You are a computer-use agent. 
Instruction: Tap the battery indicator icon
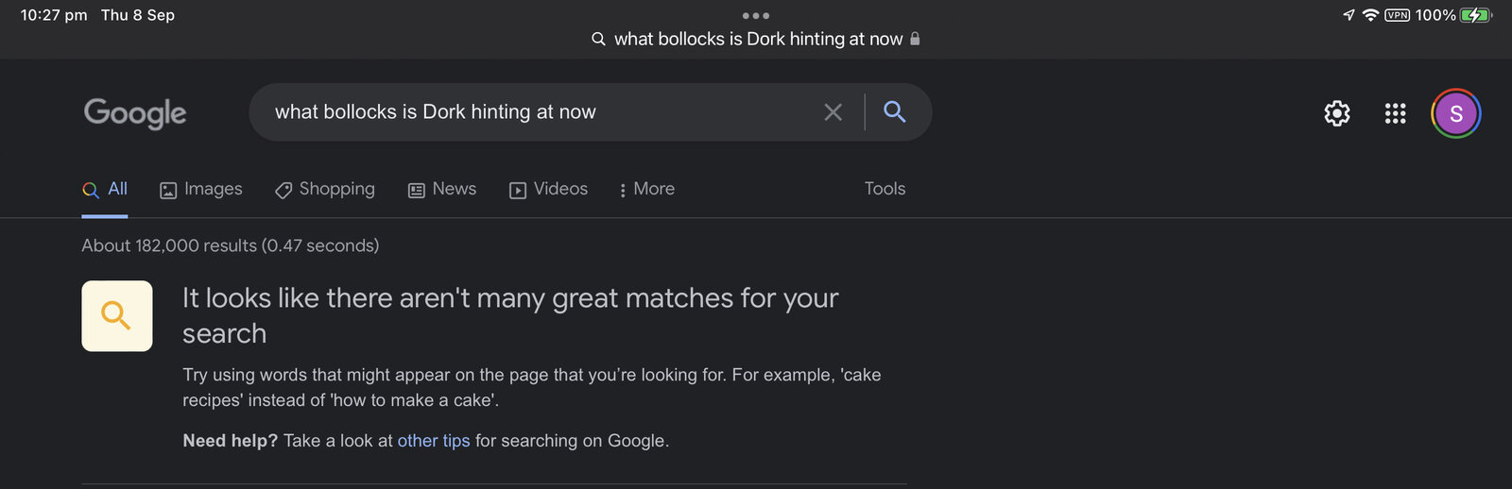click(1474, 15)
